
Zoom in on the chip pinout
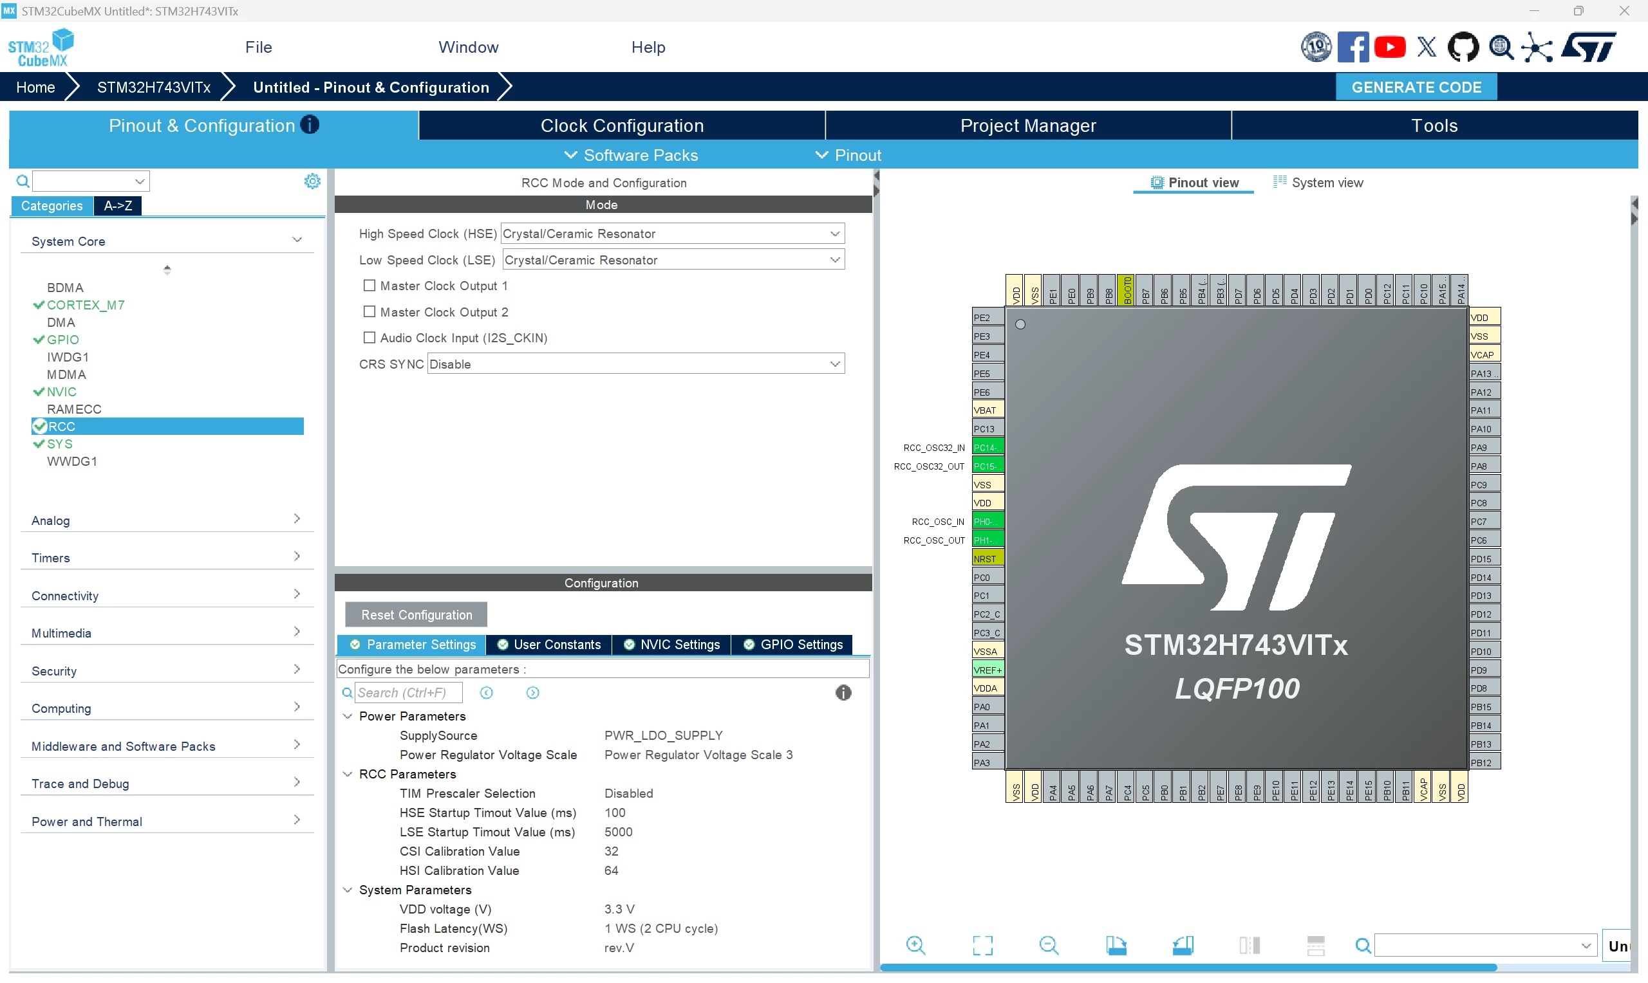[916, 945]
